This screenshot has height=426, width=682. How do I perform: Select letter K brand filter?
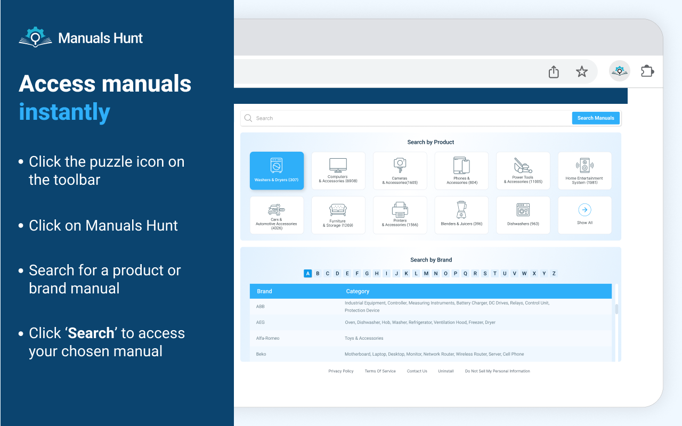coord(406,274)
